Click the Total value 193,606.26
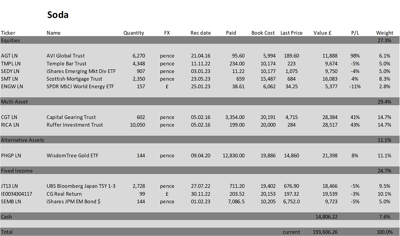 (x=325, y=232)
